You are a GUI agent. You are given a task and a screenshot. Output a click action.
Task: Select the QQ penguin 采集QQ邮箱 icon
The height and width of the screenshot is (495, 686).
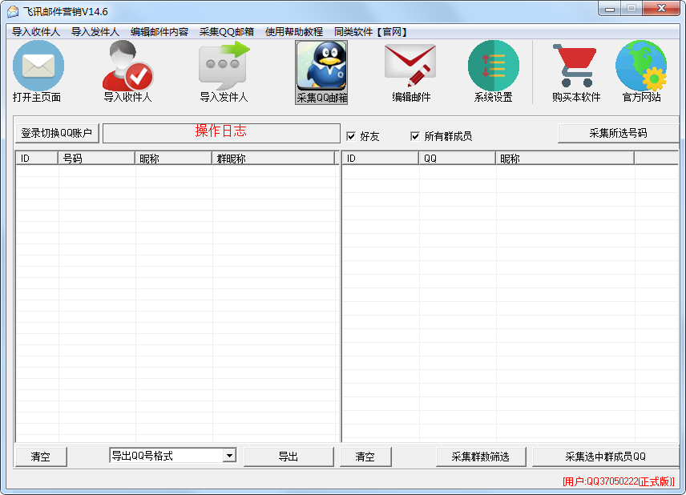(321, 66)
